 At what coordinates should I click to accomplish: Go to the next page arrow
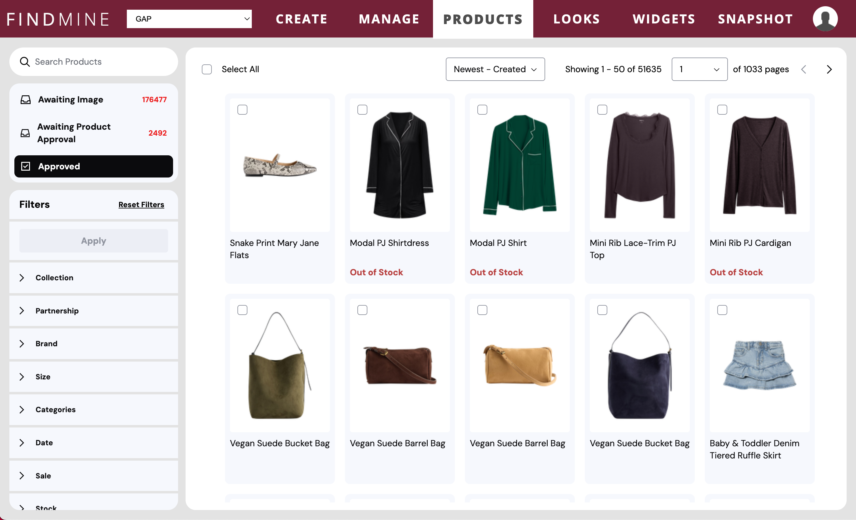pos(829,69)
